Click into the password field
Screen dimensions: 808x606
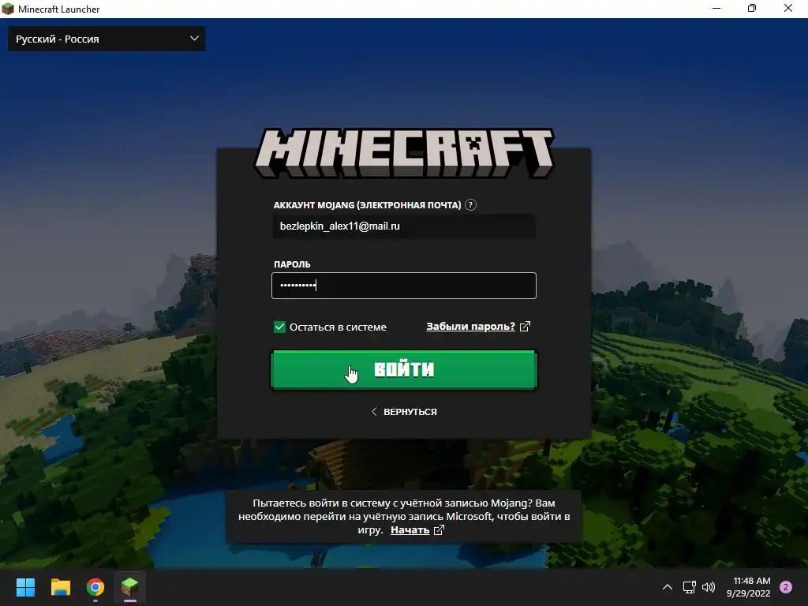(404, 286)
